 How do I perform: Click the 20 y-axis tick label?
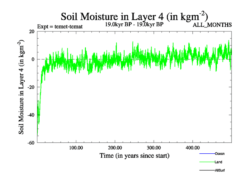(x=31, y=31)
